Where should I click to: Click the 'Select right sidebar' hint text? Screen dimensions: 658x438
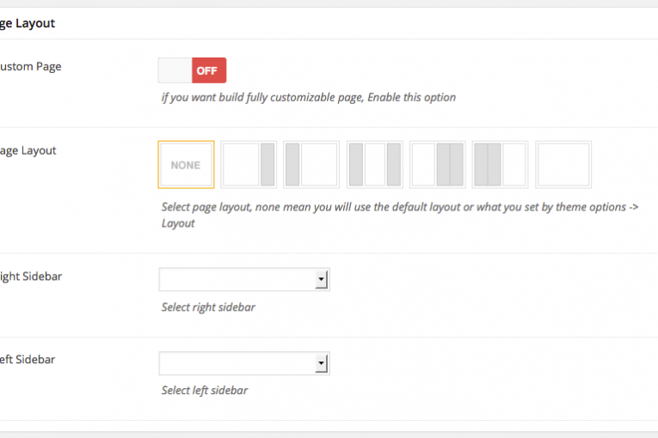208,307
